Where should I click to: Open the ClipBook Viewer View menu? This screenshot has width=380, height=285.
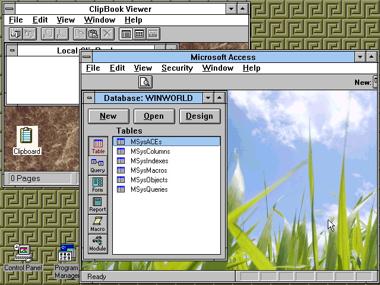(x=66, y=20)
